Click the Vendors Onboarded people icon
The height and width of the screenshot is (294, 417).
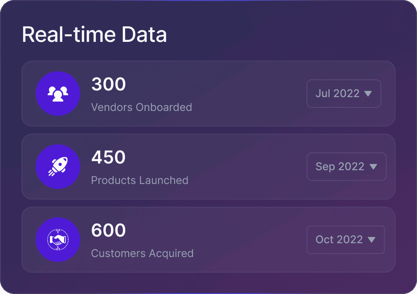pos(58,94)
